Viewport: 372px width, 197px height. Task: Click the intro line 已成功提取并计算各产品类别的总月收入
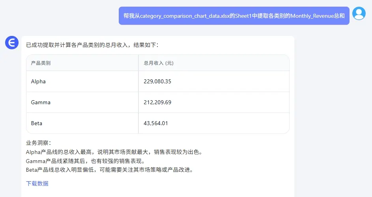point(92,45)
